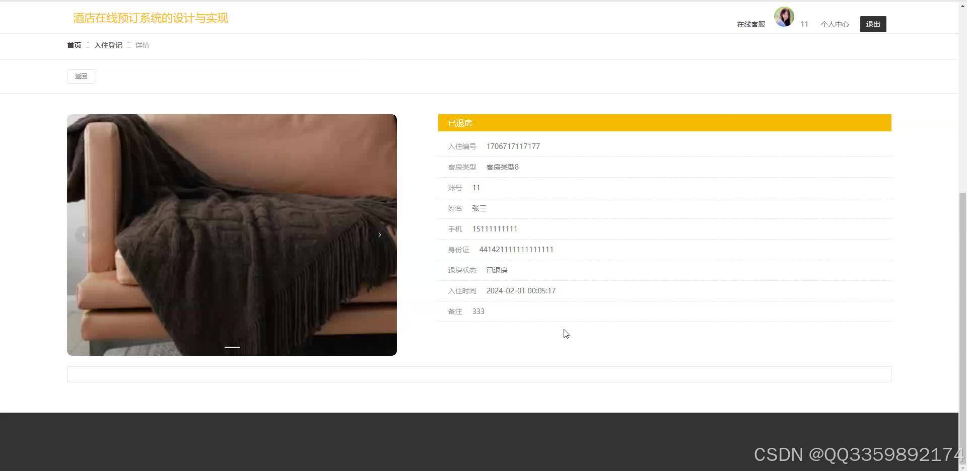Click the empty bordered box below the photo
Image resolution: width=967 pixels, height=471 pixels.
(x=479, y=374)
